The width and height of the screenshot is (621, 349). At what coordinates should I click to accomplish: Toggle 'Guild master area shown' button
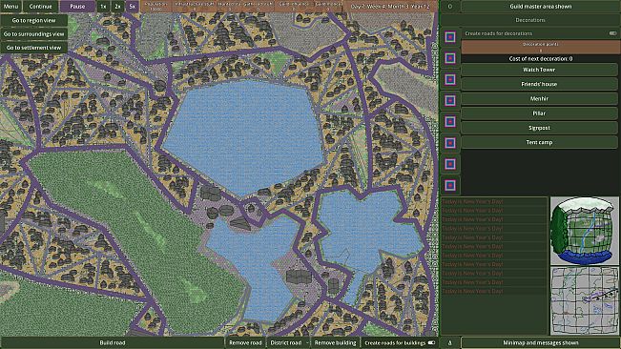point(540,7)
